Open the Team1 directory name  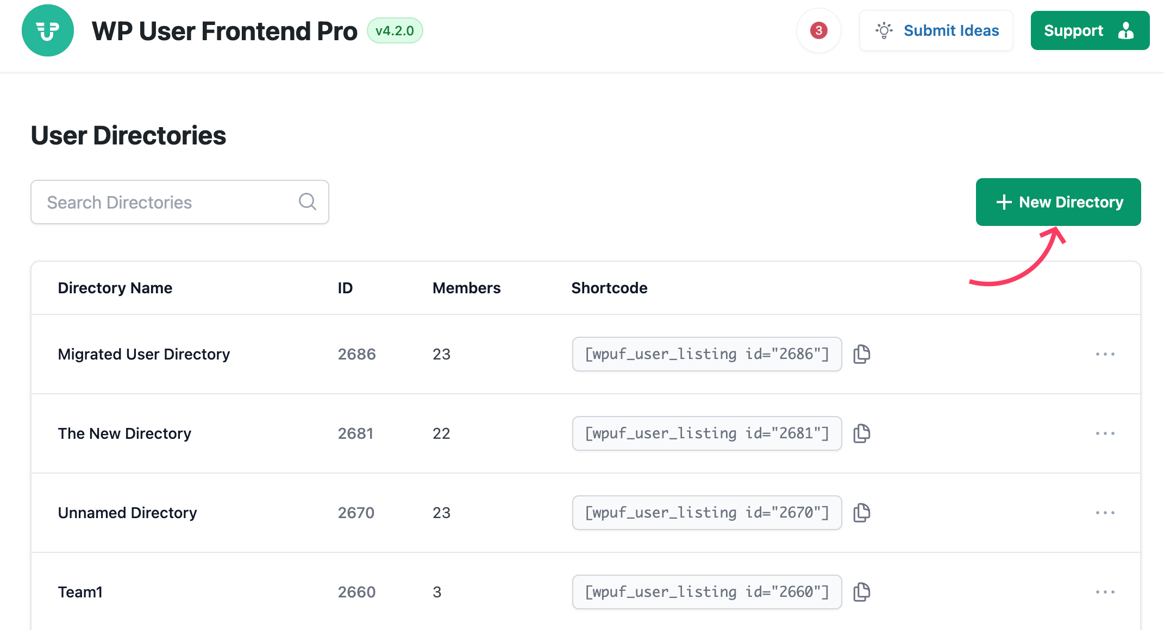click(80, 592)
